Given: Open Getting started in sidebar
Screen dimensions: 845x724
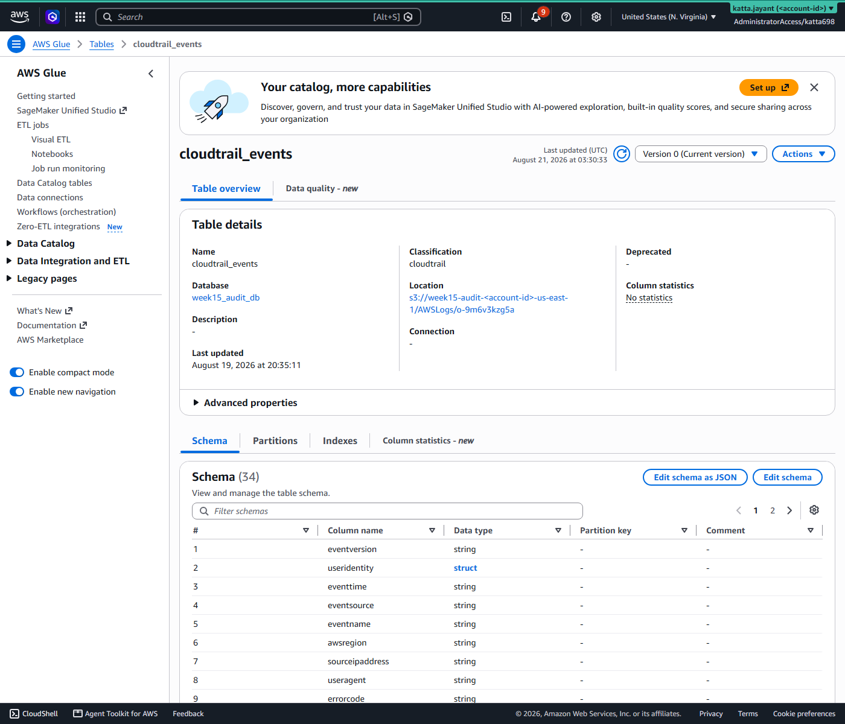Looking at the screenshot, I should [46, 96].
